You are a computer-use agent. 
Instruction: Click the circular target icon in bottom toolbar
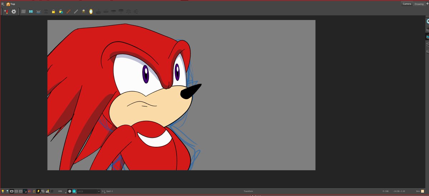(x=43, y=191)
